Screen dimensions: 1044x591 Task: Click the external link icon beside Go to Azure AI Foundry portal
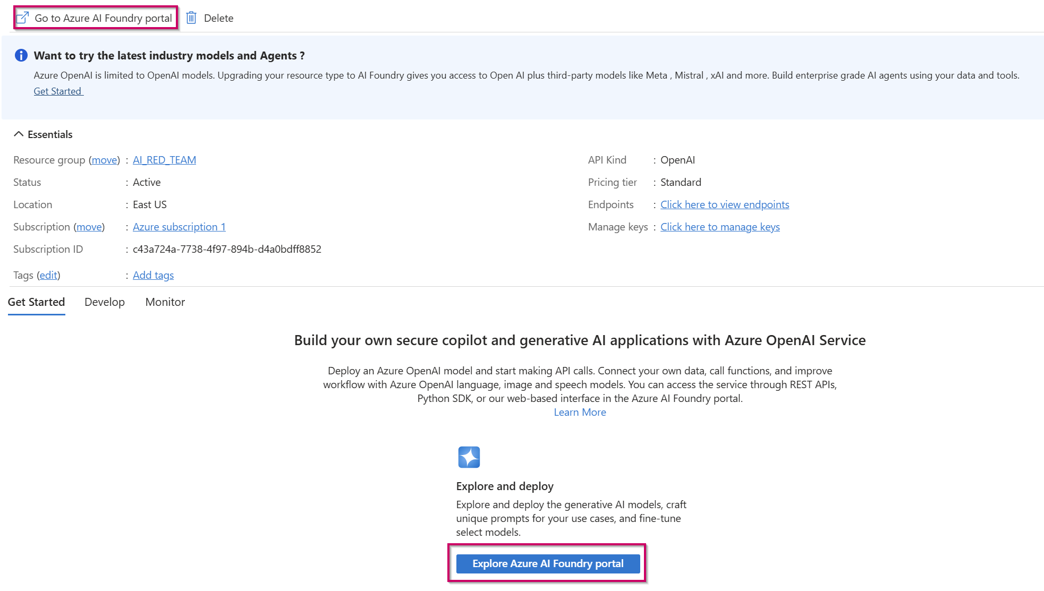pos(22,18)
